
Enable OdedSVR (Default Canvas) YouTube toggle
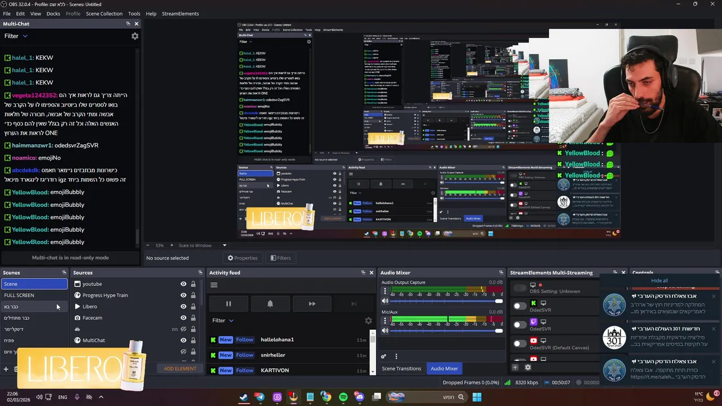click(519, 343)
